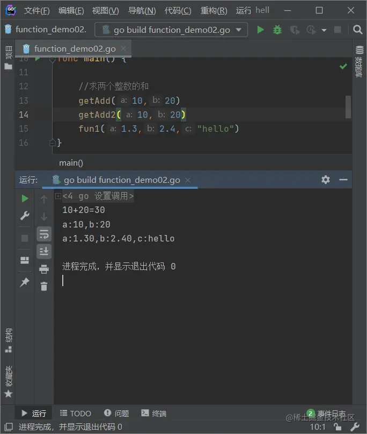
Task: Open the 运行 tab in bottom bar
Action: tap(34, 413)
